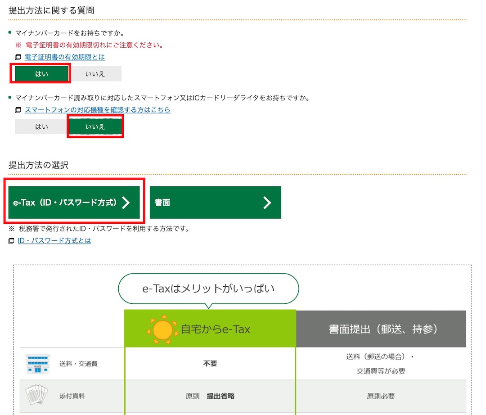Click new-window icon beside ID・パスワード方式とは
This screenshot has height=415, width=486.
[11, 240]
